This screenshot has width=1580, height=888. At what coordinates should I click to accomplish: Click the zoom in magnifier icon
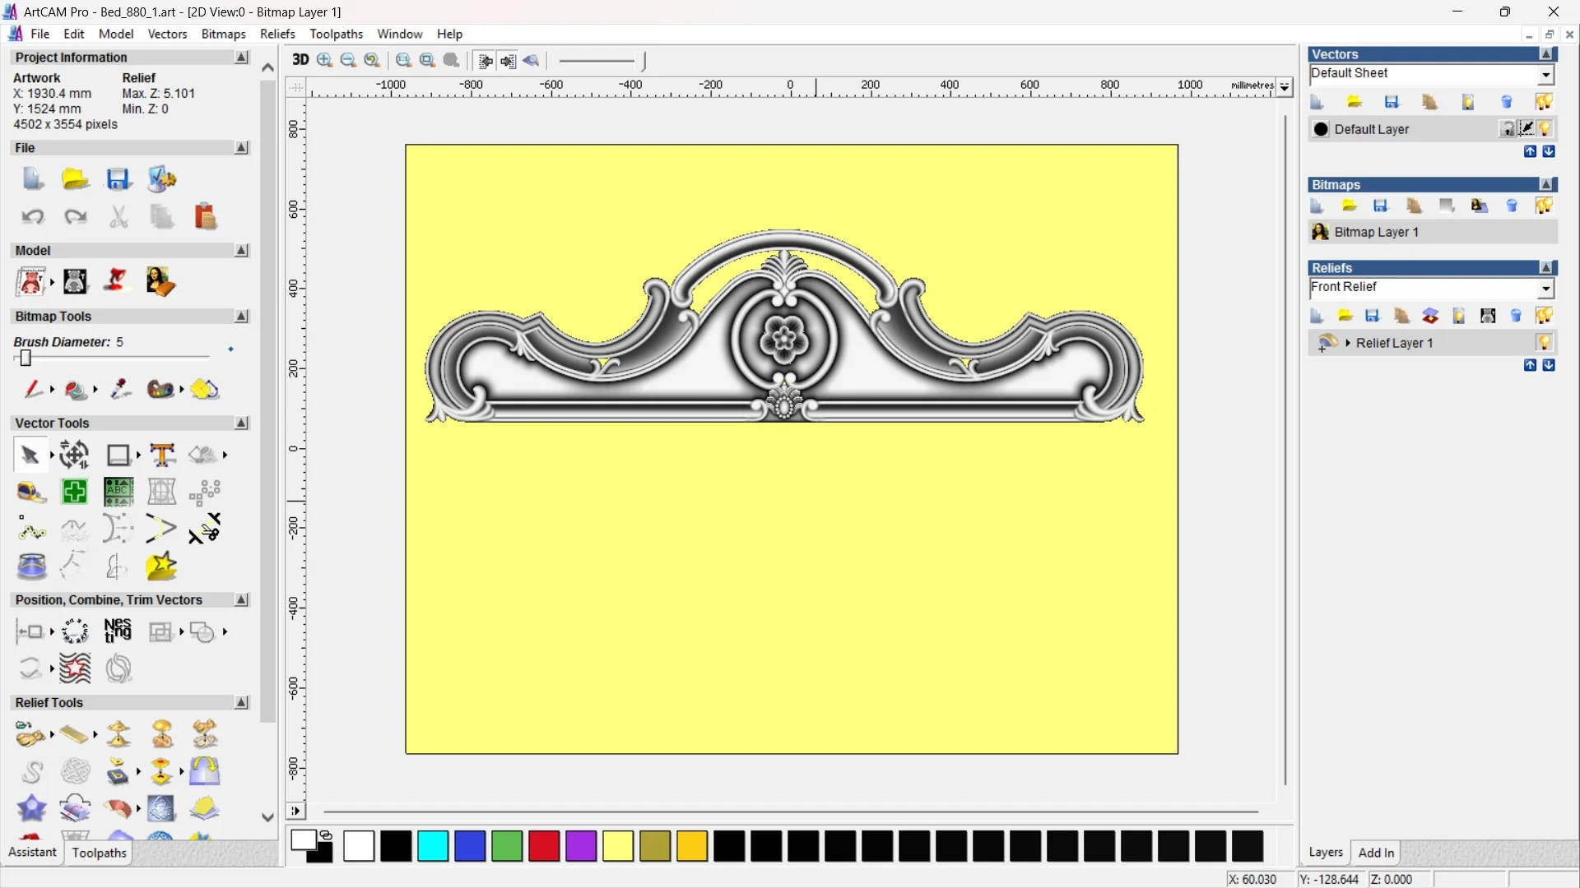tap(324, 60)
